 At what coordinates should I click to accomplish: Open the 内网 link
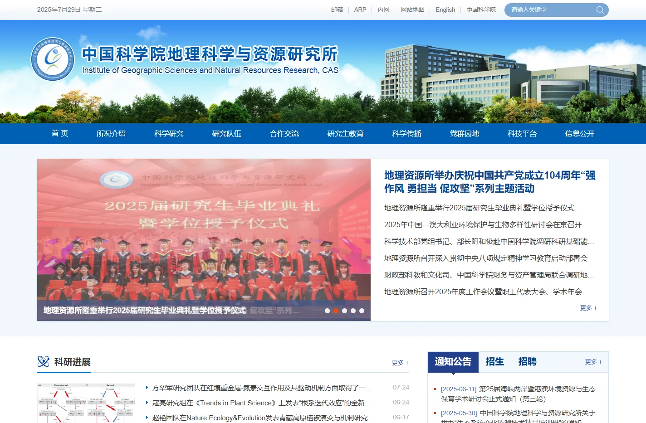coord(383,10)
